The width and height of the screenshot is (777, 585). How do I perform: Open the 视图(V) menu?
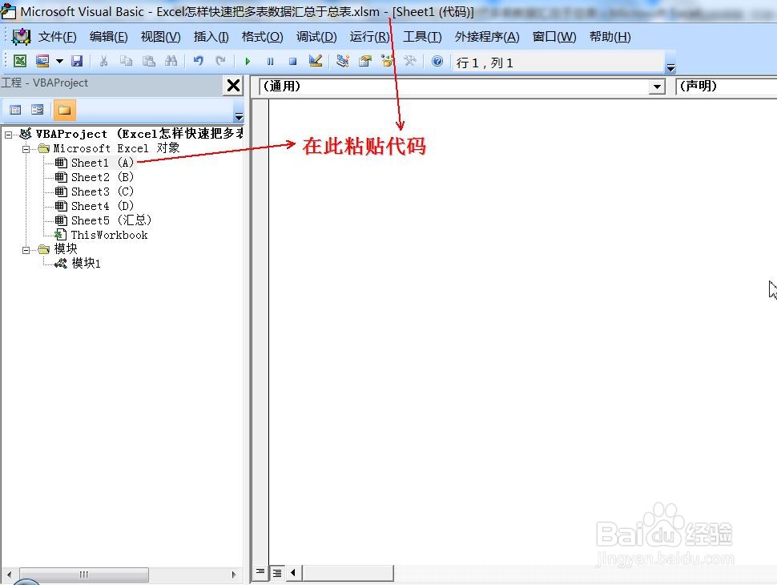click(x=160, y=37)
